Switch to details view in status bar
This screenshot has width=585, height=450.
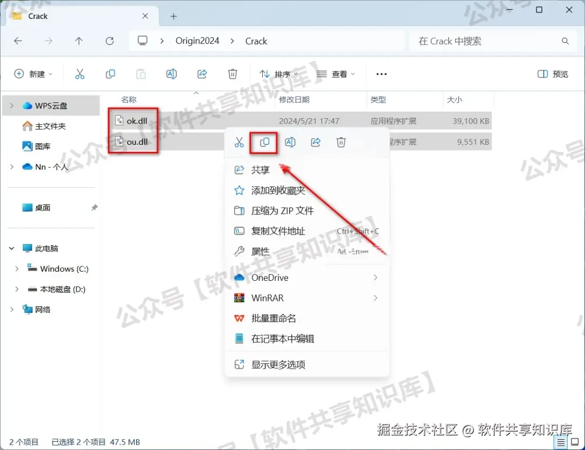click(x=561, y=443)
